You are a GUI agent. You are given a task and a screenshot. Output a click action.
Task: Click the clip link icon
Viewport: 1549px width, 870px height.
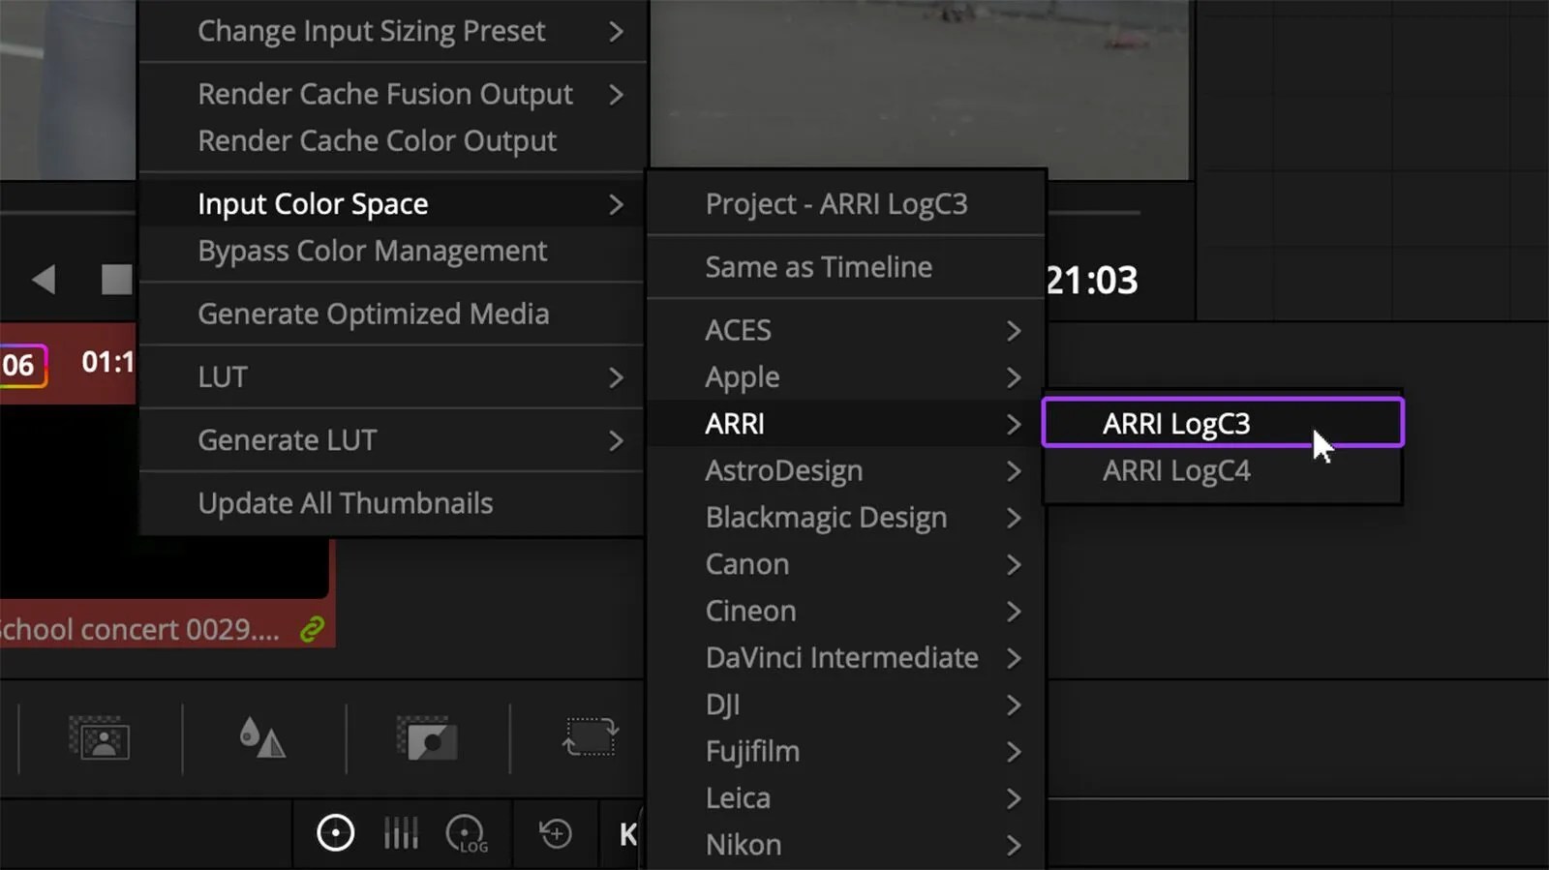pos(312,630)
